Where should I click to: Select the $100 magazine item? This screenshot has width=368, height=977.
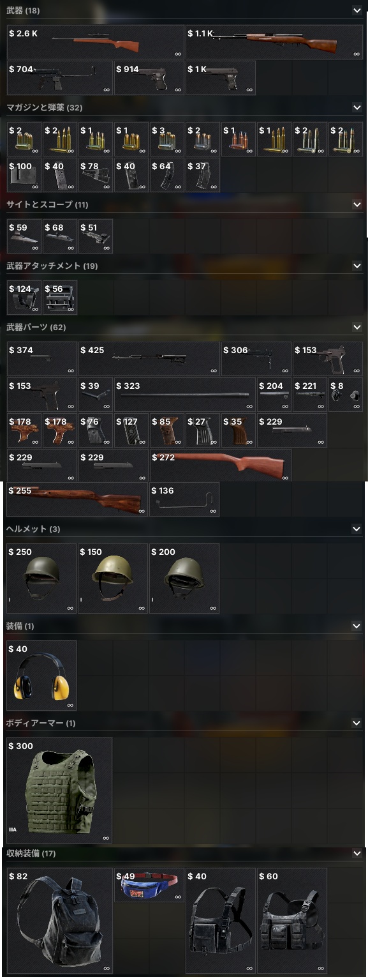pyautogui.click(x=24, y=175)
